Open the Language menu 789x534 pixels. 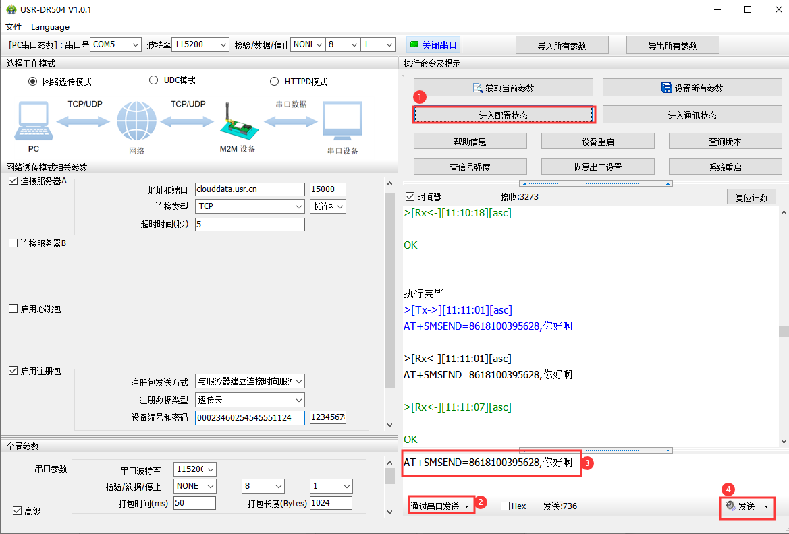coord(50,27)
